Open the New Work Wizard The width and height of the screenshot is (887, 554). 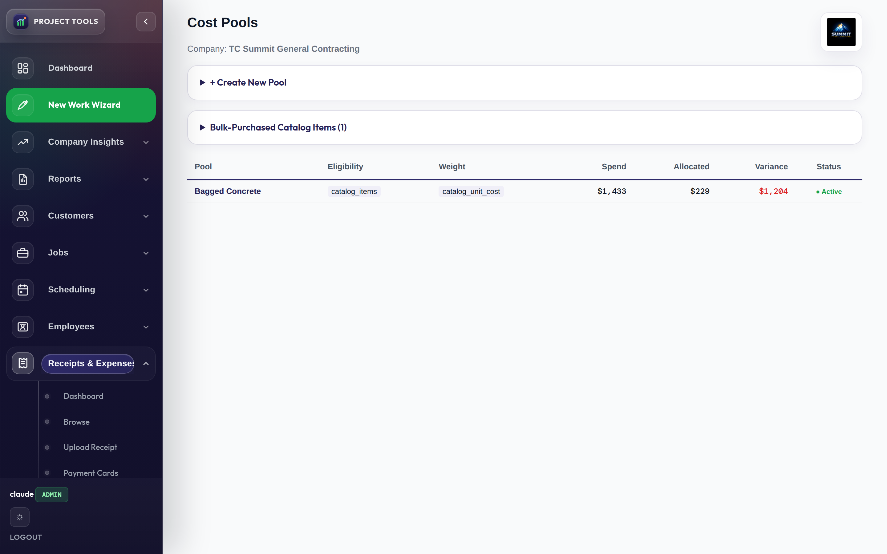(81, 105)
